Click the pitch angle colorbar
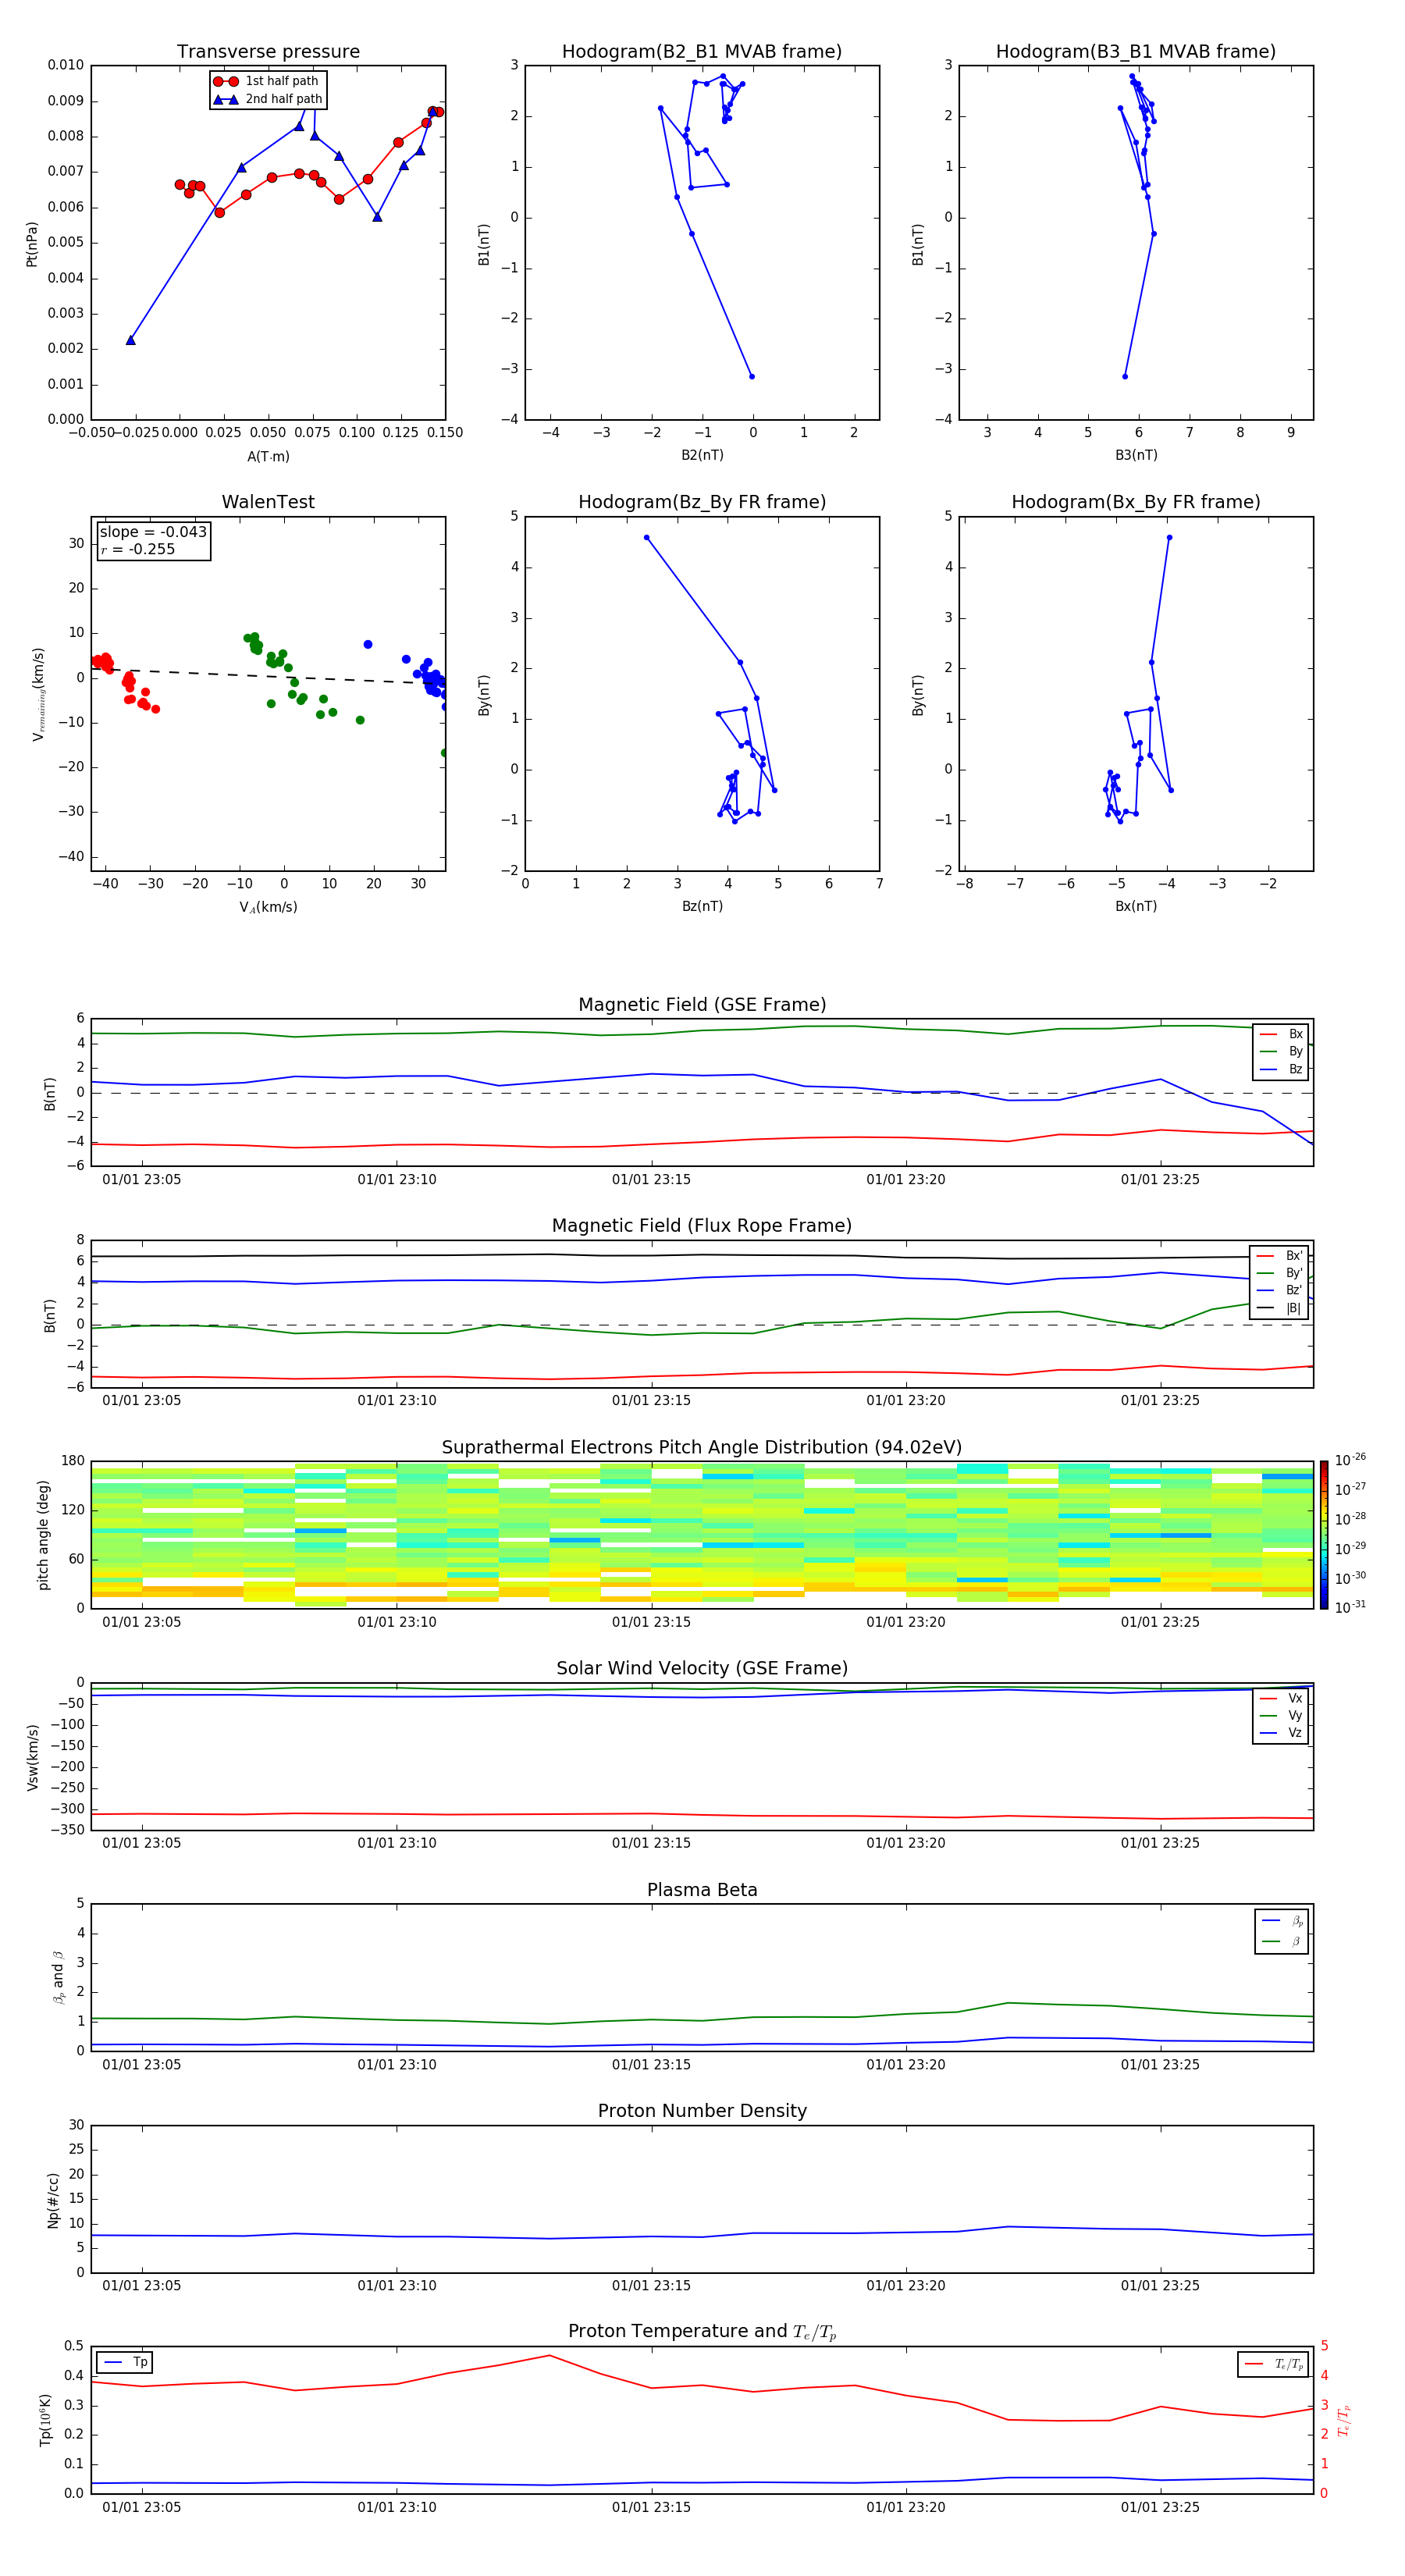Image resolution: width=1405 pixels, height=2576 pixels. tap(1324, 1535)
